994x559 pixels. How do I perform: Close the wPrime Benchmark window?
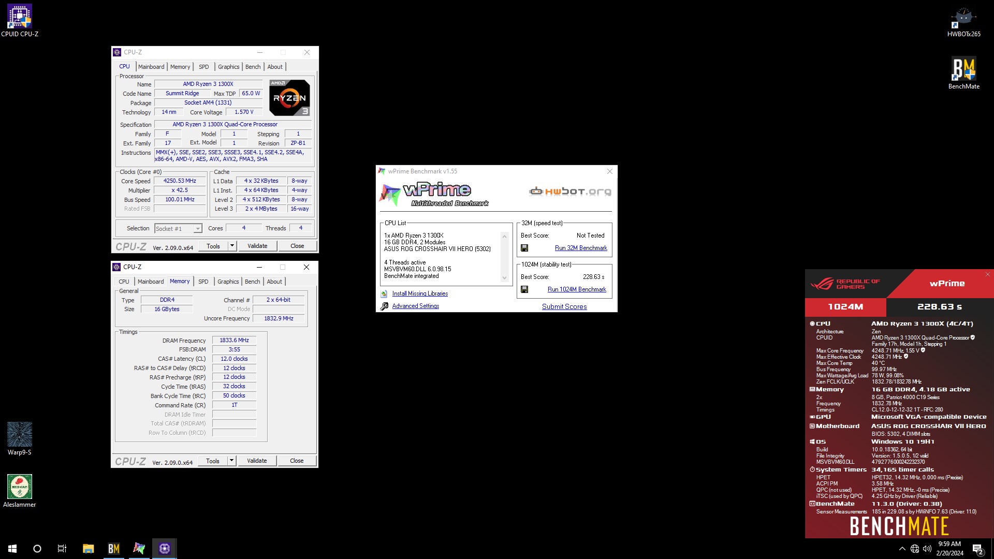pyautogui.click(x=609, y=171)
